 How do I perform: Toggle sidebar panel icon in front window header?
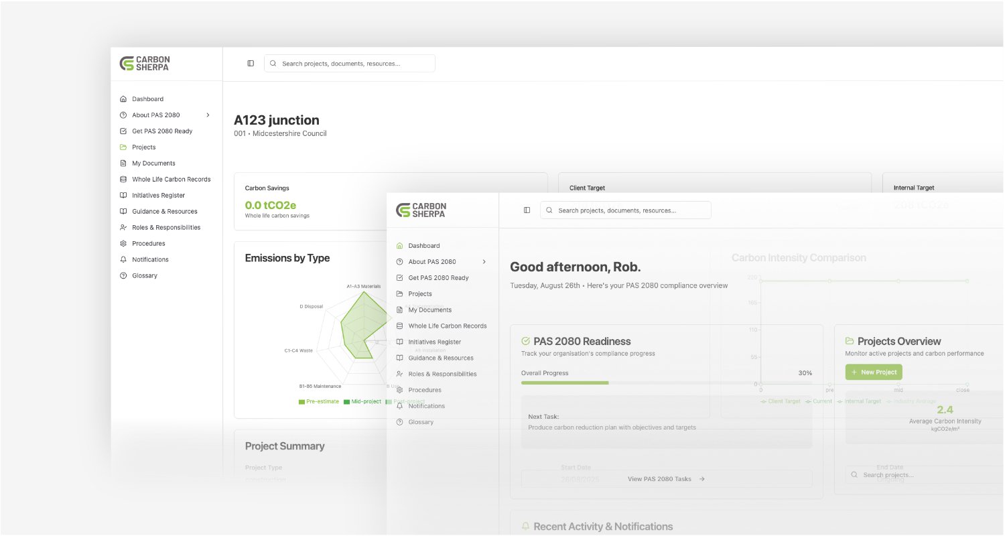coord(527,210)
